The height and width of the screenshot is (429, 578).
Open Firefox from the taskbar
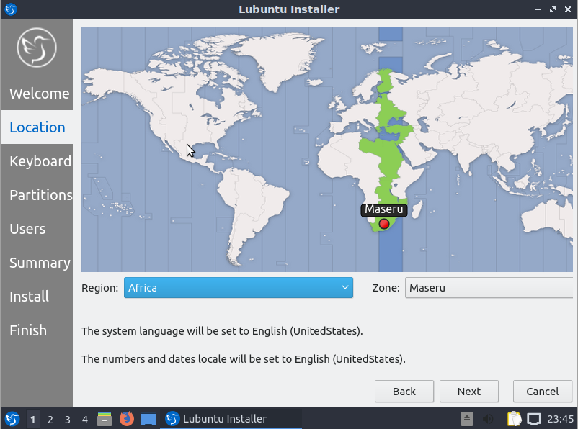(127, 419)
